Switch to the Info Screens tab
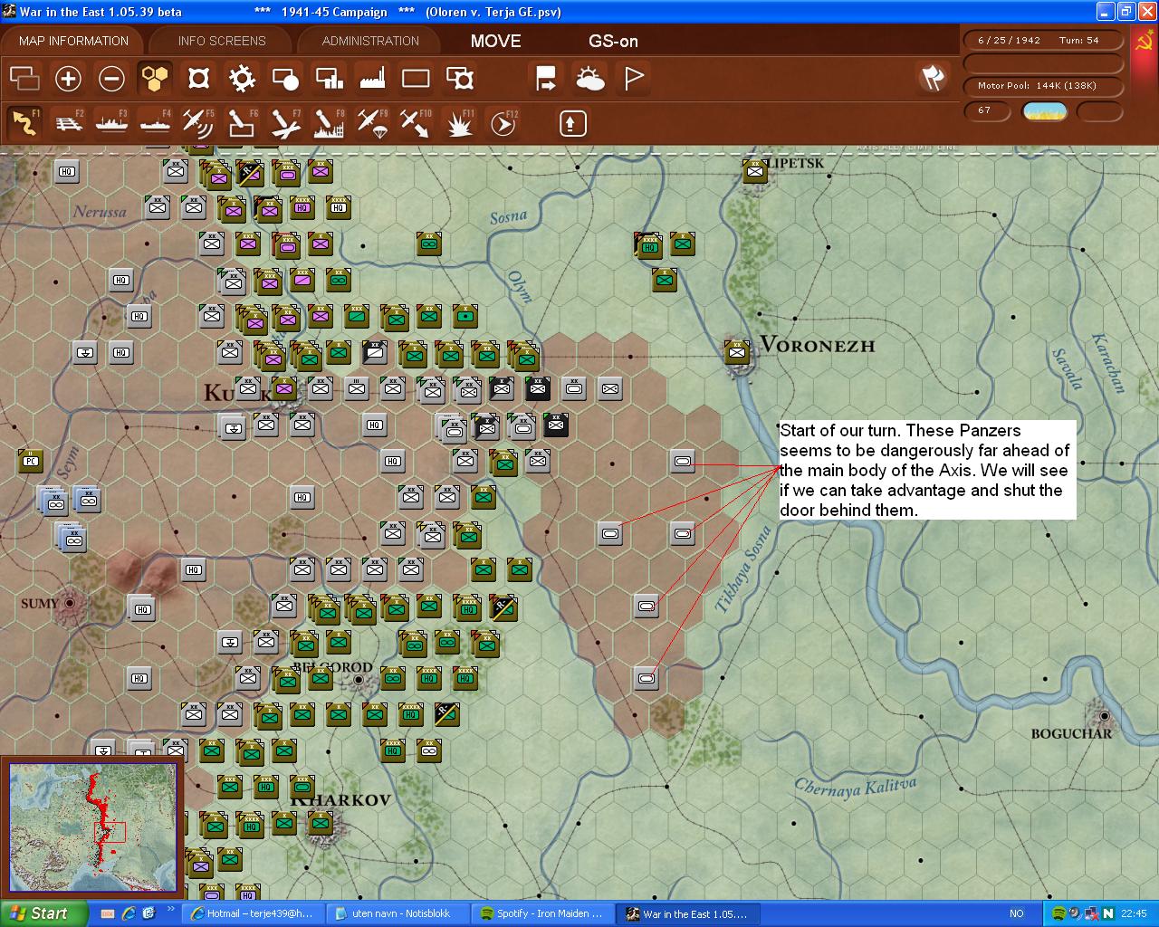1159x927 pixels. tap(222, 41)
